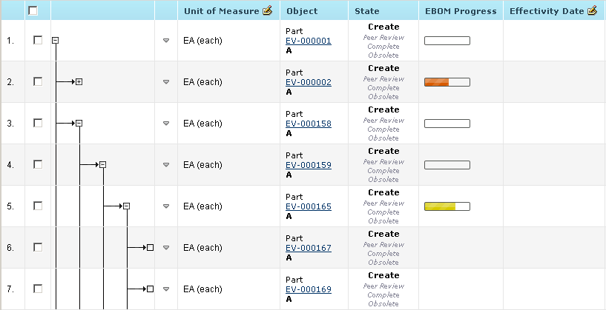Click the leaf node box in row 6
The width and height of the screenshot is (606, 310).
(x=150, y=248)
